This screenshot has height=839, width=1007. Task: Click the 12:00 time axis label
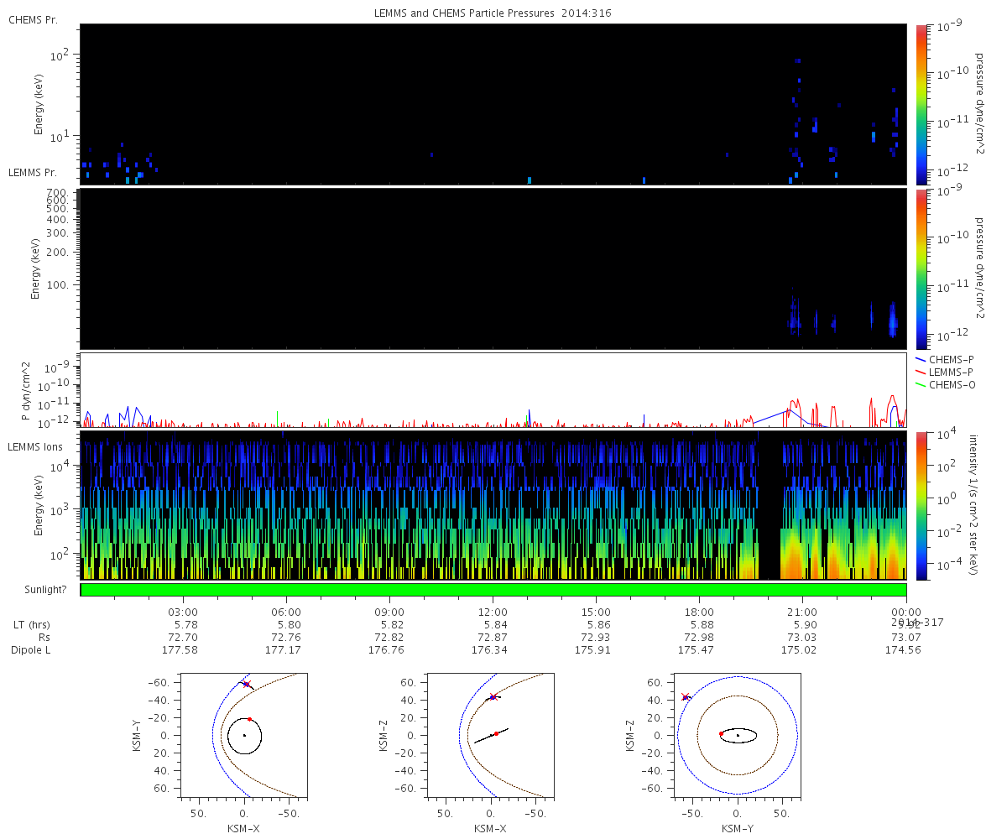tap(493, 612)
